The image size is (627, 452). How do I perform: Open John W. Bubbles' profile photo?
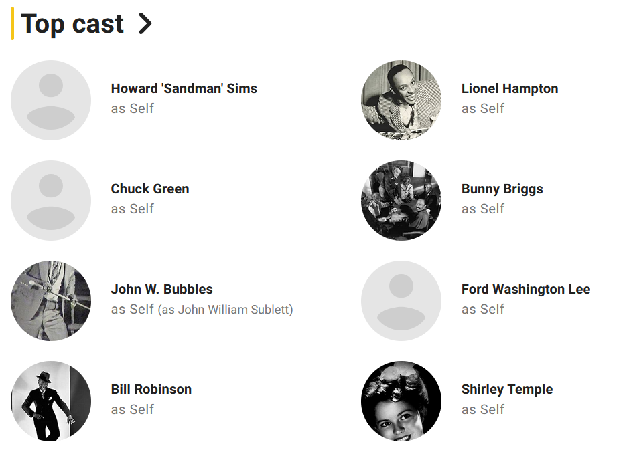point(51,301)
